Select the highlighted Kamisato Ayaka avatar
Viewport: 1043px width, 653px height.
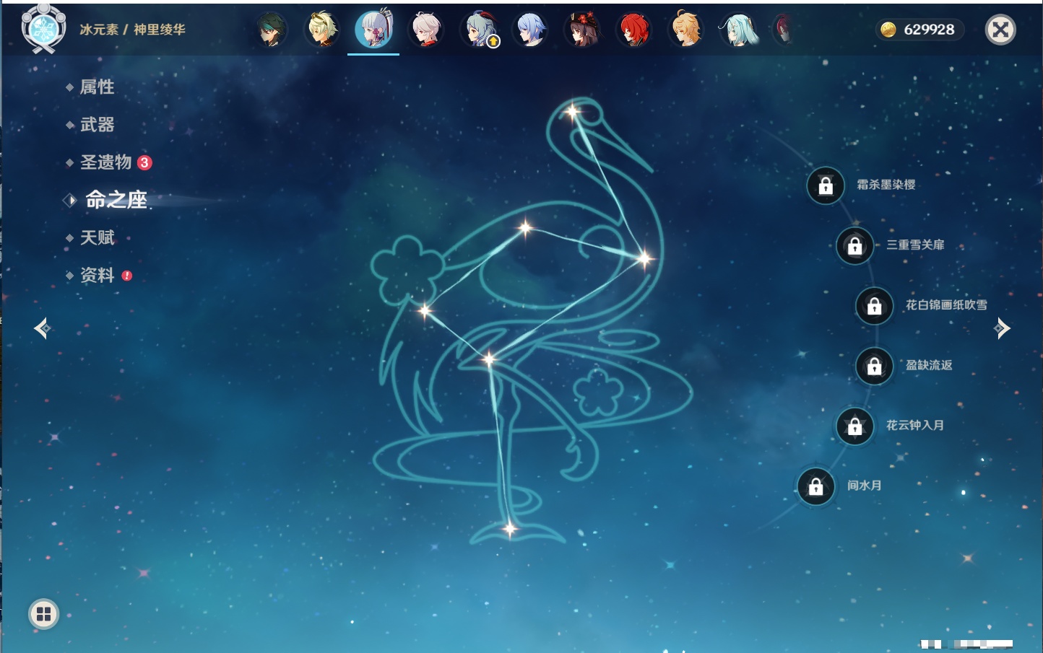[x=373, y=30]
